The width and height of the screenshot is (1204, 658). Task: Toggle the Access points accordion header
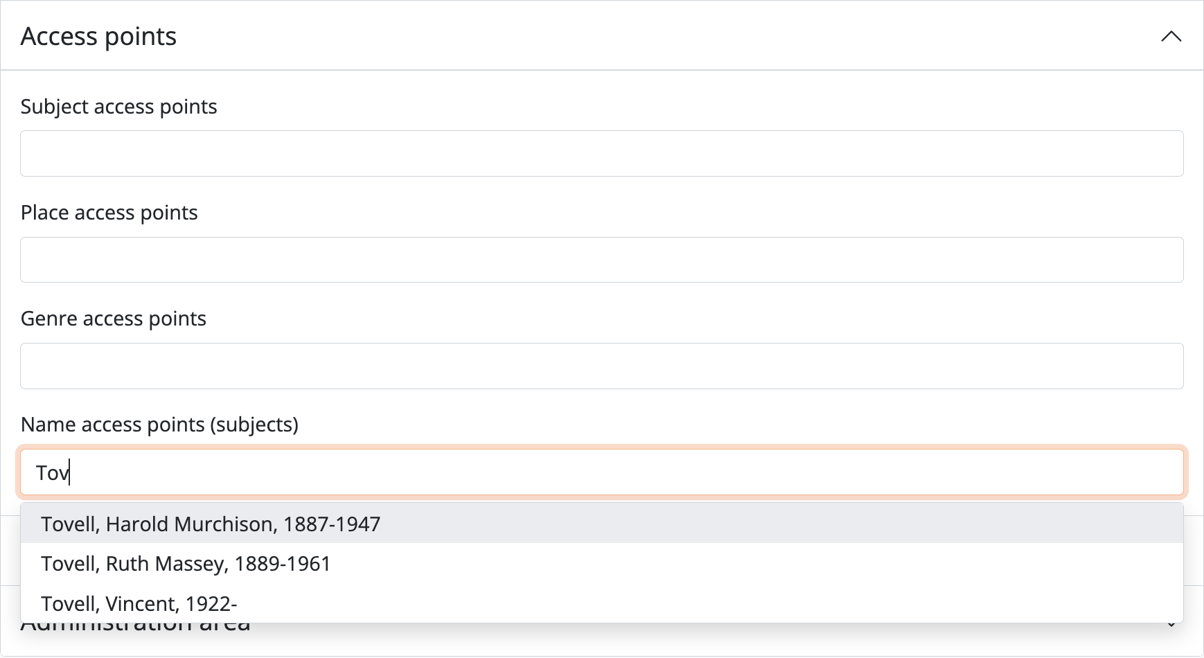pos(601,36)
